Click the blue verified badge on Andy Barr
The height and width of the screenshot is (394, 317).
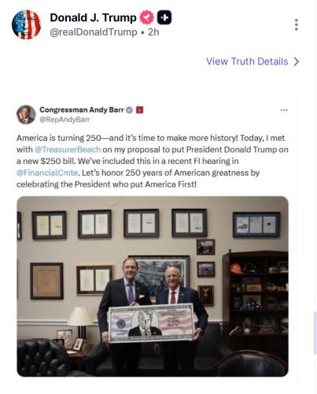click(x=129, y=110)
